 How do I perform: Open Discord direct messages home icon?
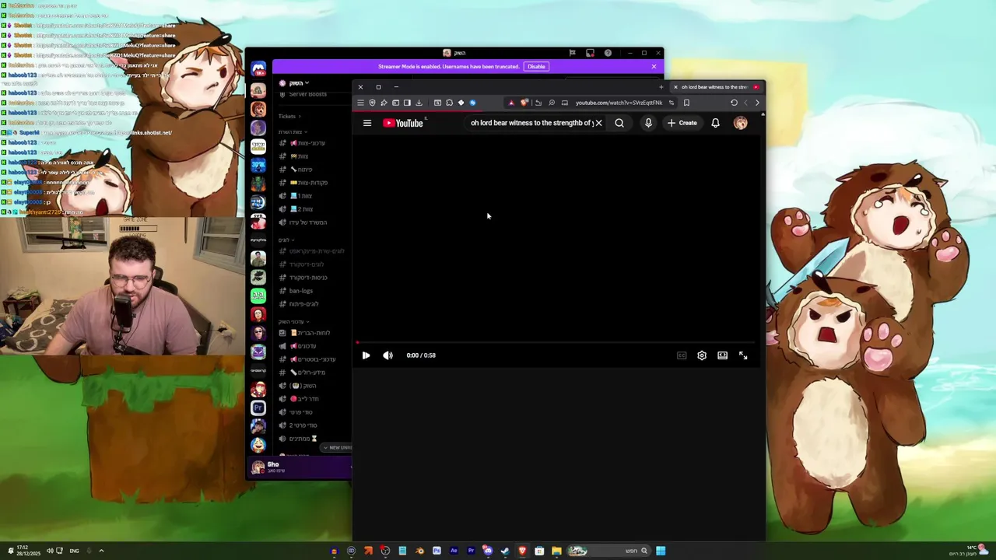[258, 69]
